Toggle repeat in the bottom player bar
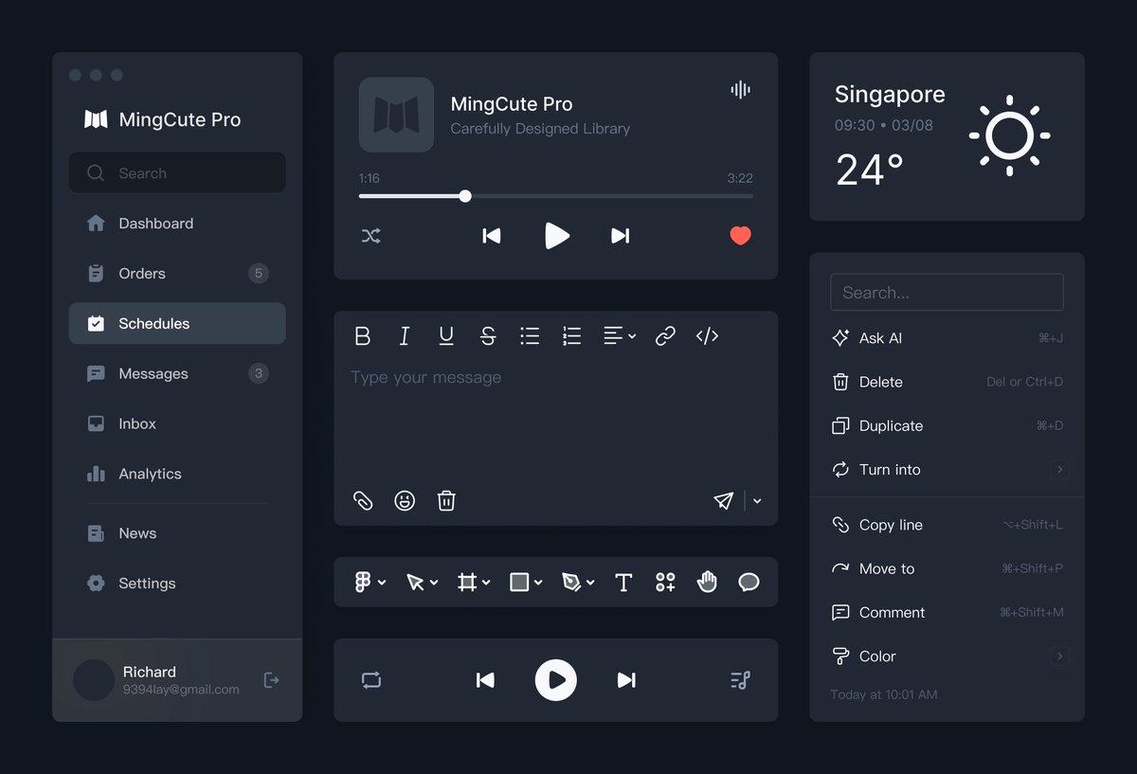 [371, 679]
